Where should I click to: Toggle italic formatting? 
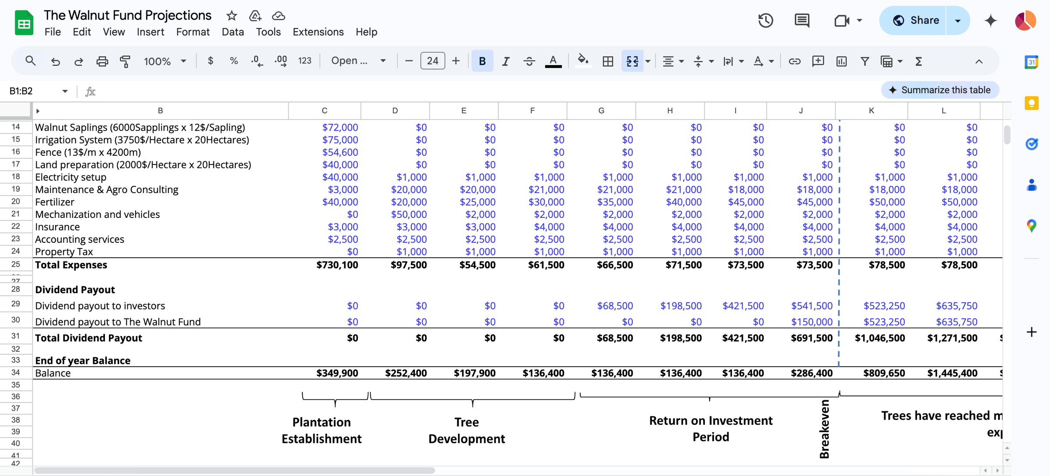506,61
